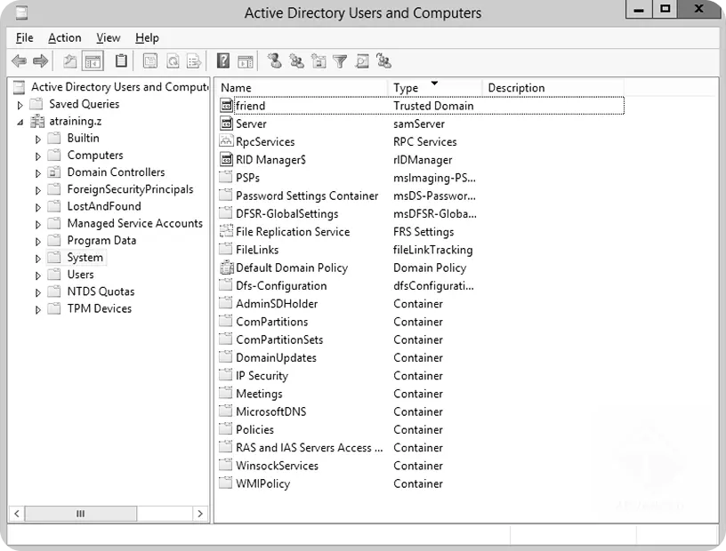The image size is (726, 551).
Task: Expand the System container arrow
Action: [x=38, y=259]
